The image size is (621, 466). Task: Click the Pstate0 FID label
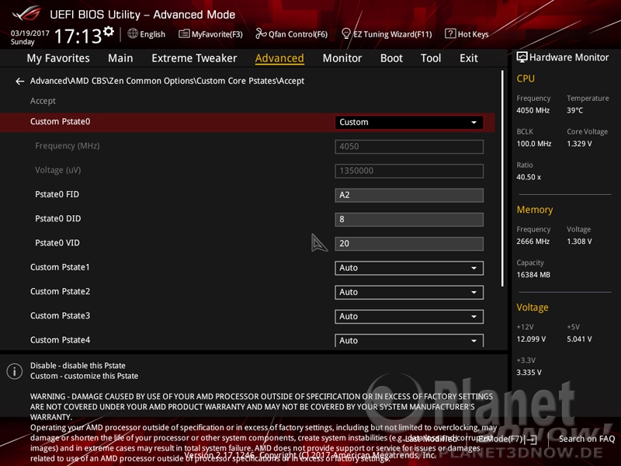pos(57,194)
